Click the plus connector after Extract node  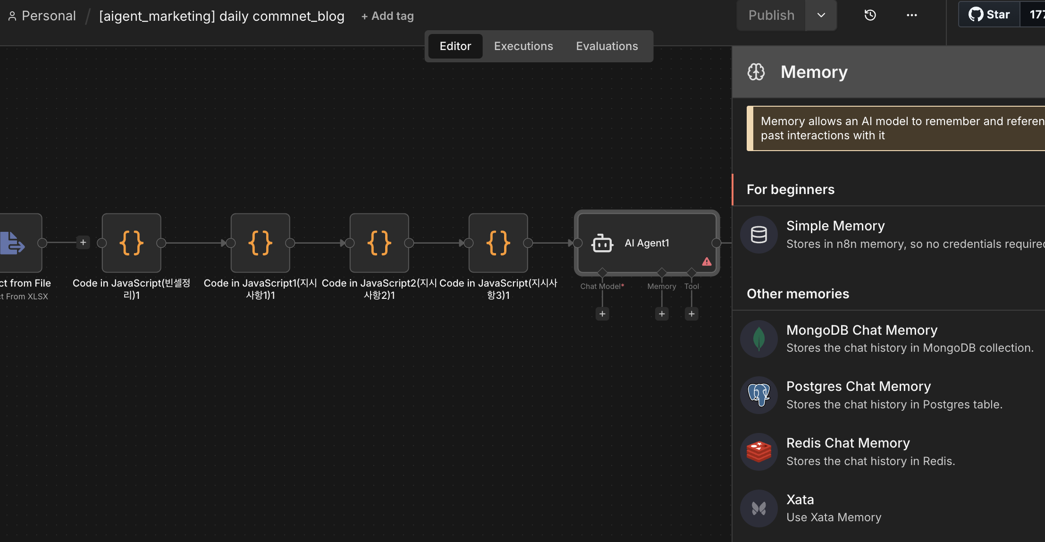click(x=83, y=242)
